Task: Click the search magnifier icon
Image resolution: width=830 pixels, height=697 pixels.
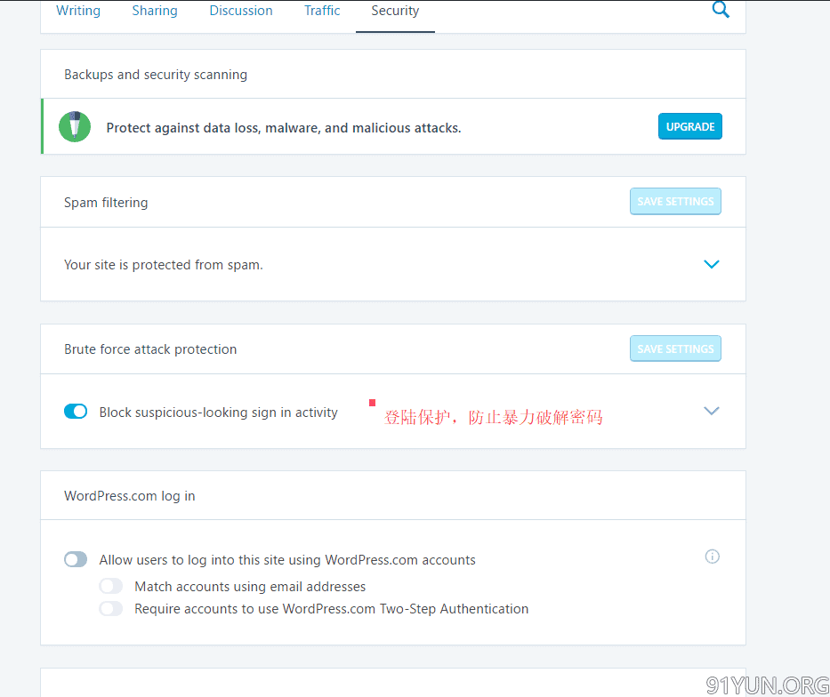Action: pos(721,10)
